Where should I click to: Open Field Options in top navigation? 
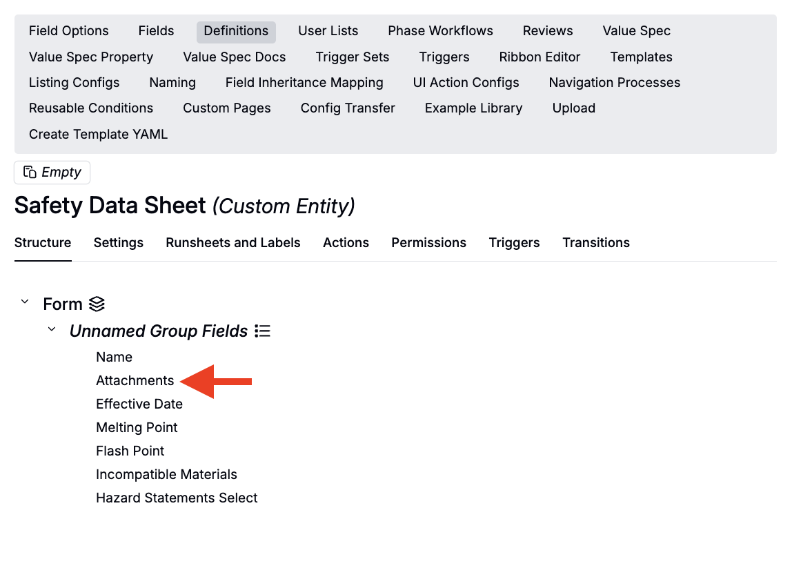click(69, 31)
